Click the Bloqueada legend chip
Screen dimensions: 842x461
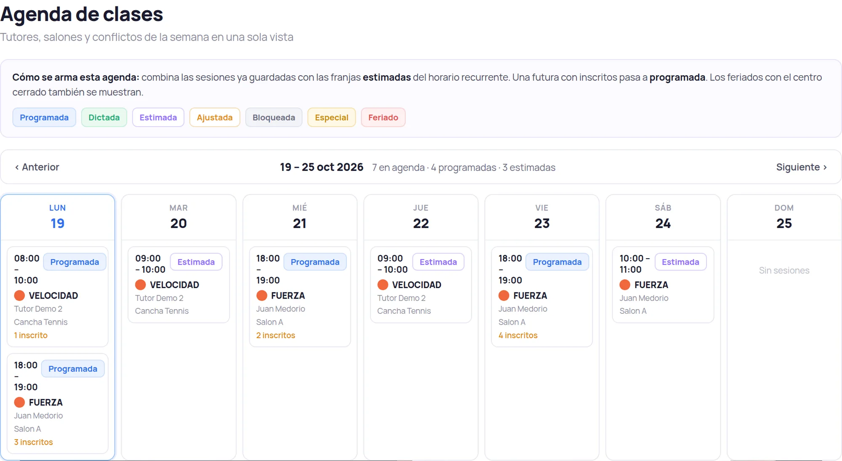pos(274,117)
